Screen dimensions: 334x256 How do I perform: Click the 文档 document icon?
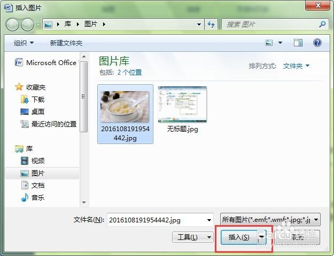tap(25, 185)
